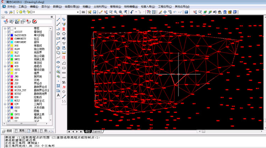Toggle checkbox for layer BASICGRID
The width and height of the screenshot is (266, 148).
click(x=9, y=35)
